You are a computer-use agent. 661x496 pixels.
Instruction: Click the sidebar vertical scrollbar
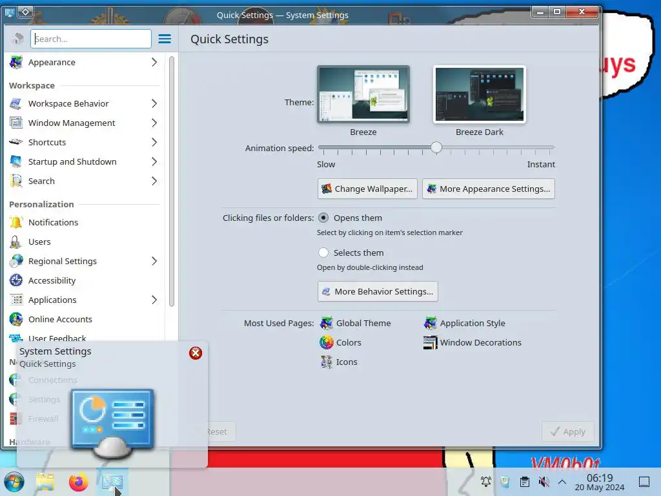pyautogui.click(x=172, y=181)
